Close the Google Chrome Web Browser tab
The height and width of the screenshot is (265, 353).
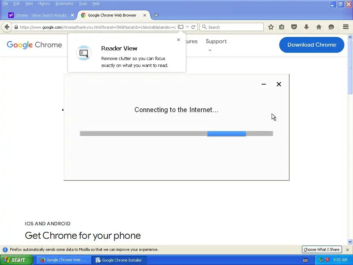pyautogui.click(x=145, y=15)
